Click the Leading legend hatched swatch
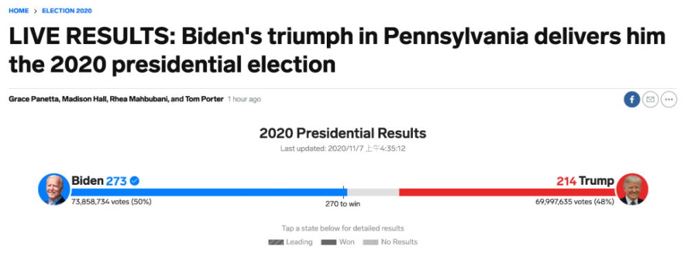 point(276,242)
